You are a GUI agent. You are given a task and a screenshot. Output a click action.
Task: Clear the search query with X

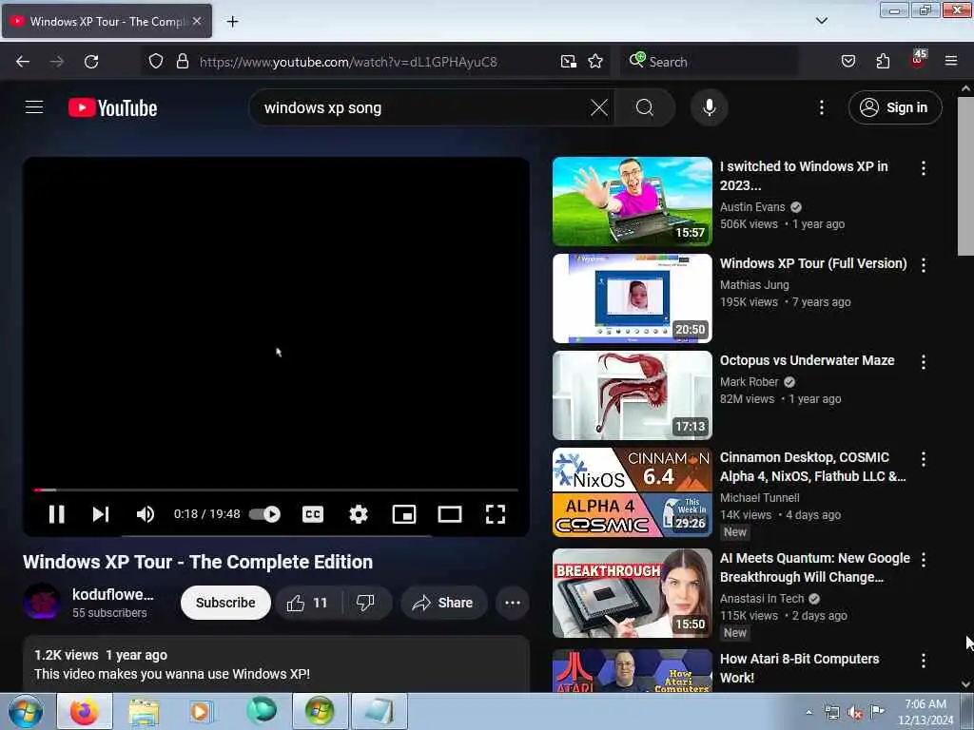point(599,108)
